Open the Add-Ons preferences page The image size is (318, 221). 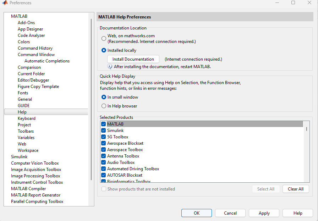(x=26, y=22)
